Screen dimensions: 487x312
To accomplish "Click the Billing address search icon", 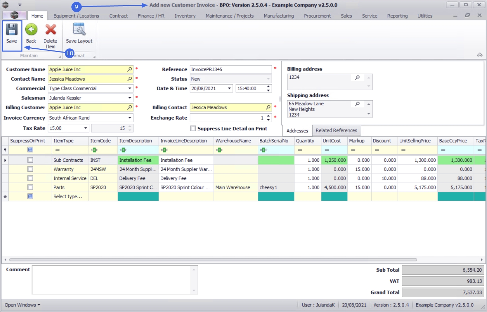I will pos(357,78).
